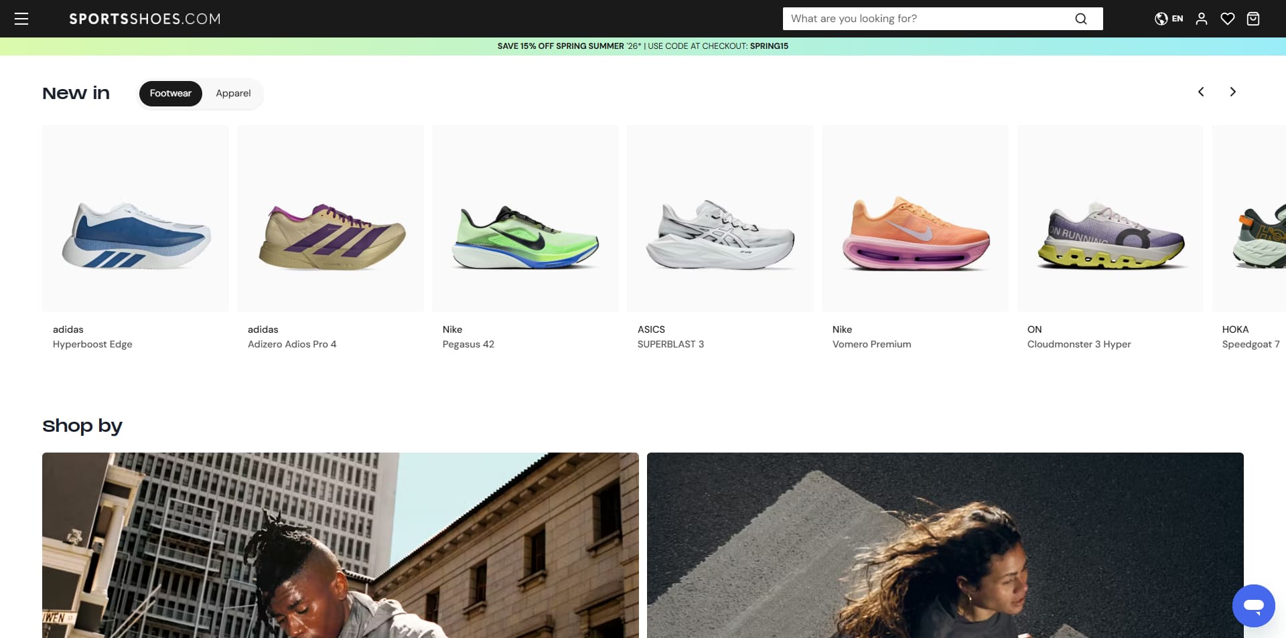
Task: Click the Cloudmonster 3 Hyper name
Action: tap(1079, 344)
